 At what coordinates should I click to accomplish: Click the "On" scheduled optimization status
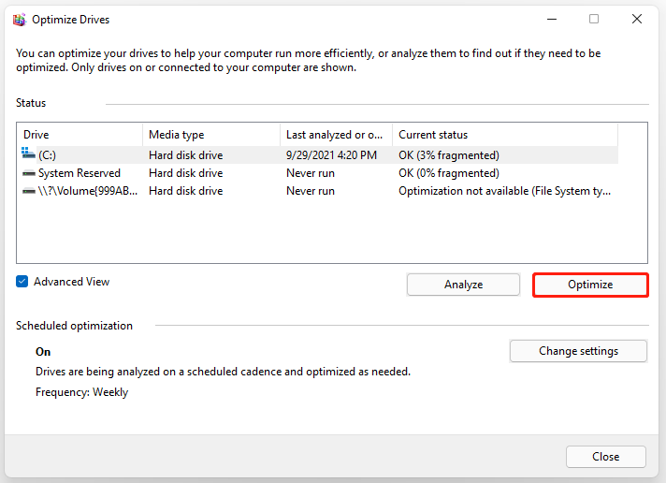point(43,352)
